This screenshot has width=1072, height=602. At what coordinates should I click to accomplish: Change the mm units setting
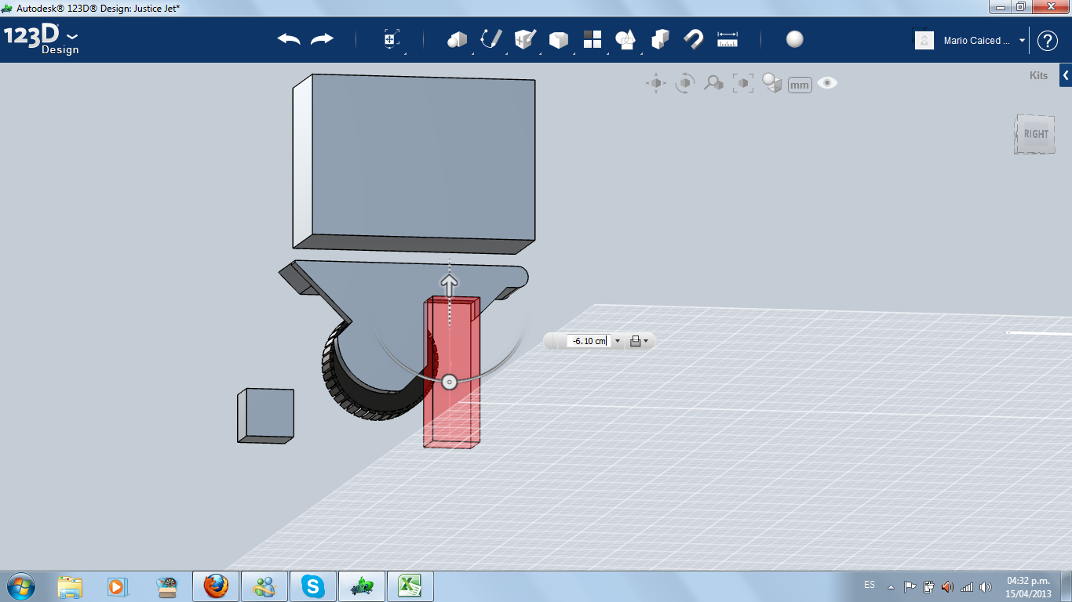click(800, 85)
